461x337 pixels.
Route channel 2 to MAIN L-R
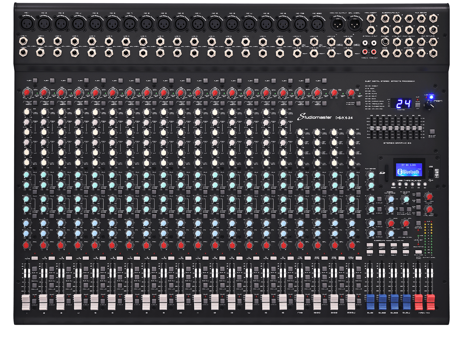click(52, 285)
